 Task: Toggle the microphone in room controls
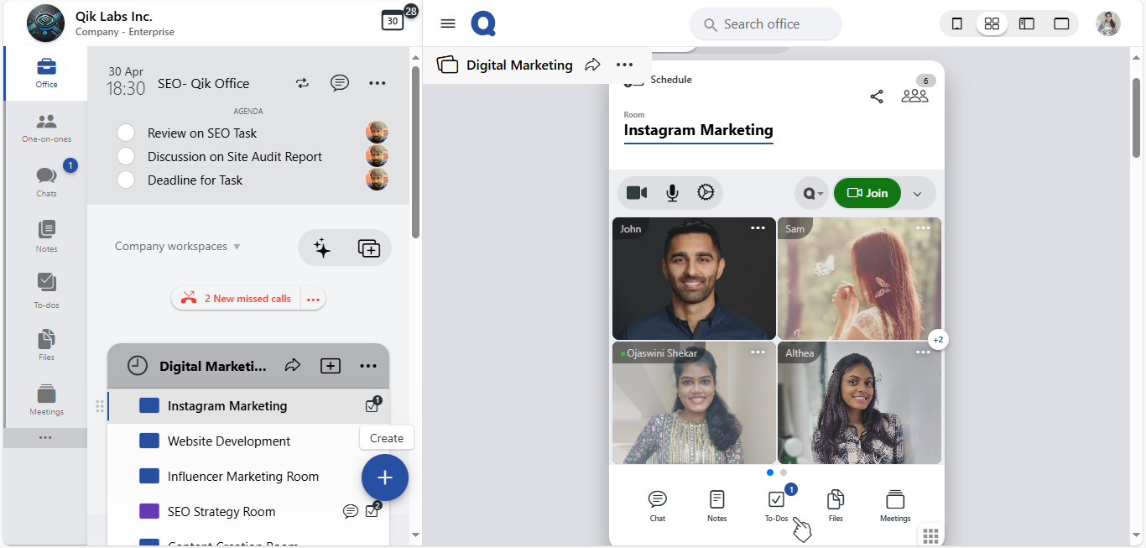coord(672,193)
